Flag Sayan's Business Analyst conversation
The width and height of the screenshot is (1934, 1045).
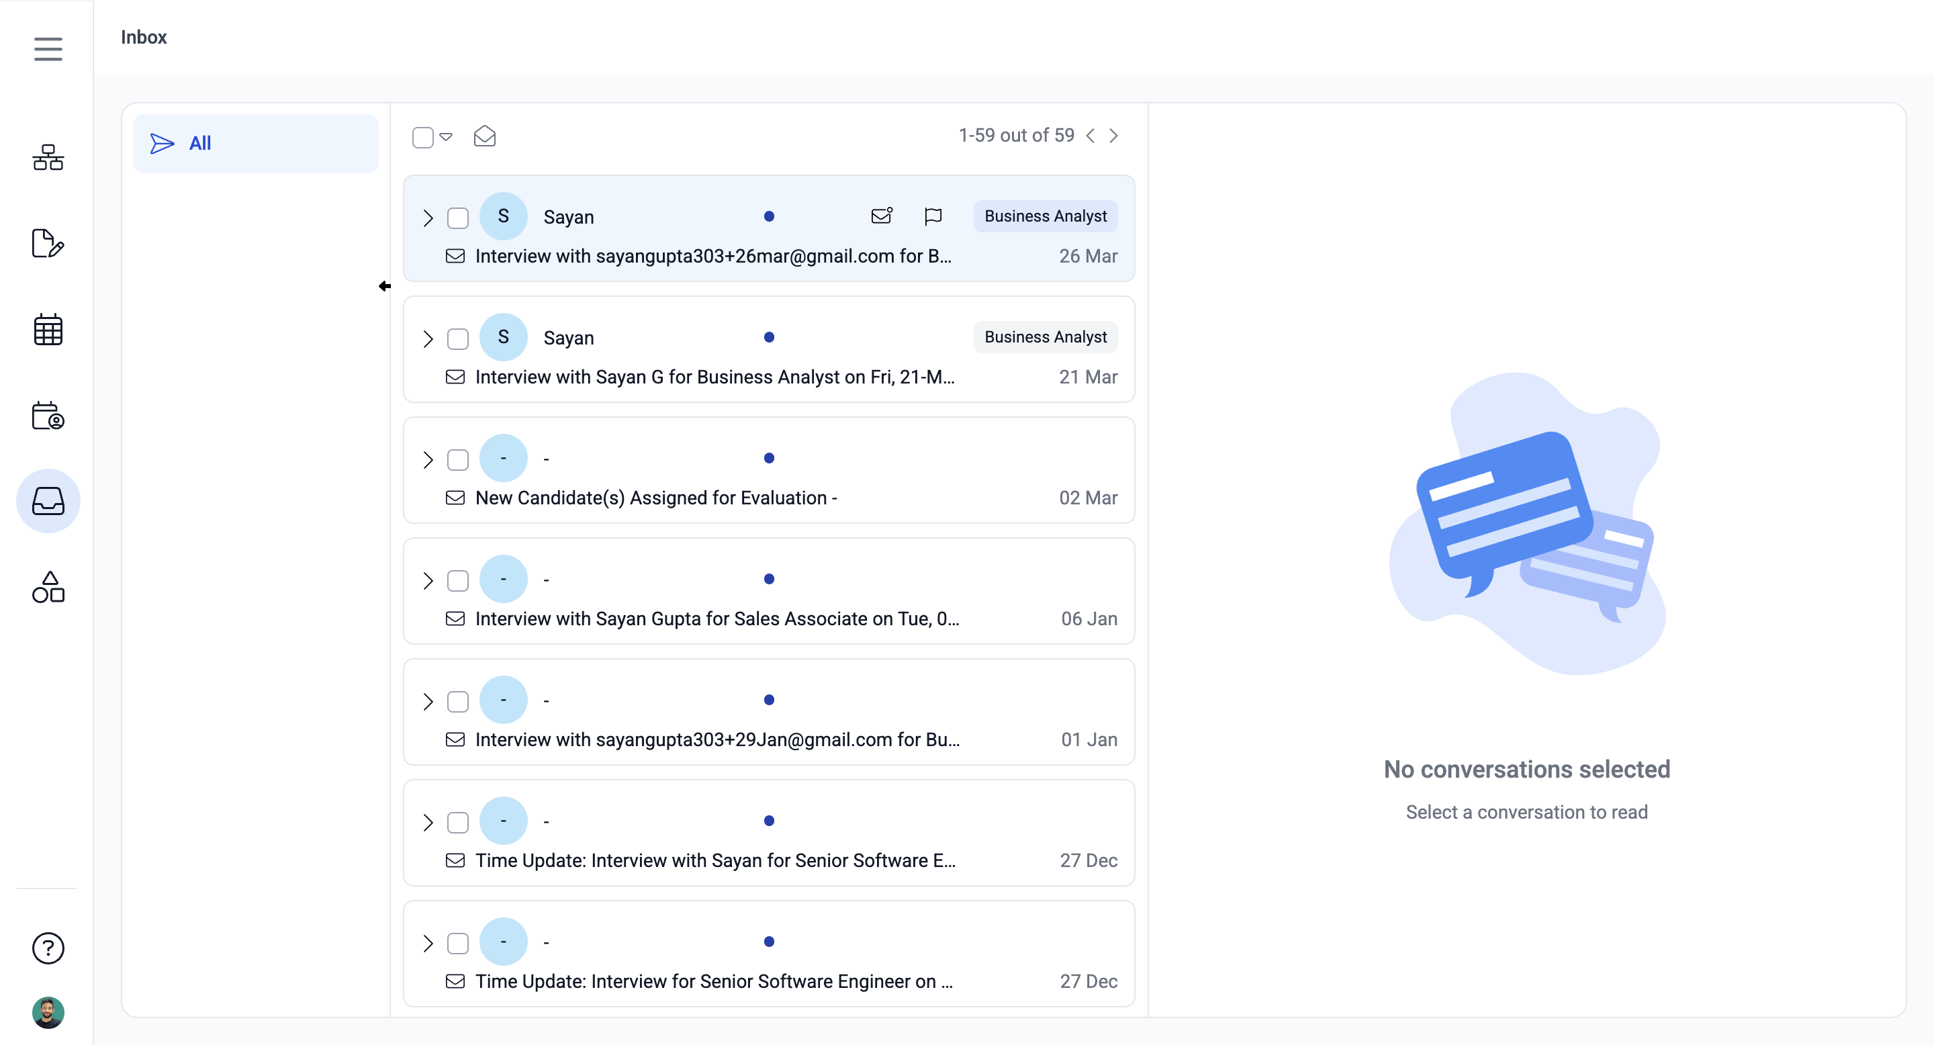tap(933, 216)
